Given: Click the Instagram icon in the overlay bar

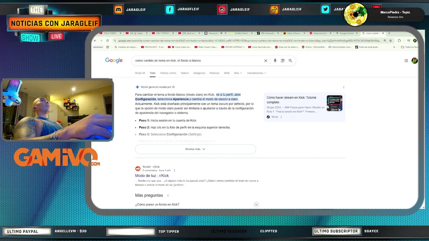Looking at the screenshot, I should coord(222,10).
